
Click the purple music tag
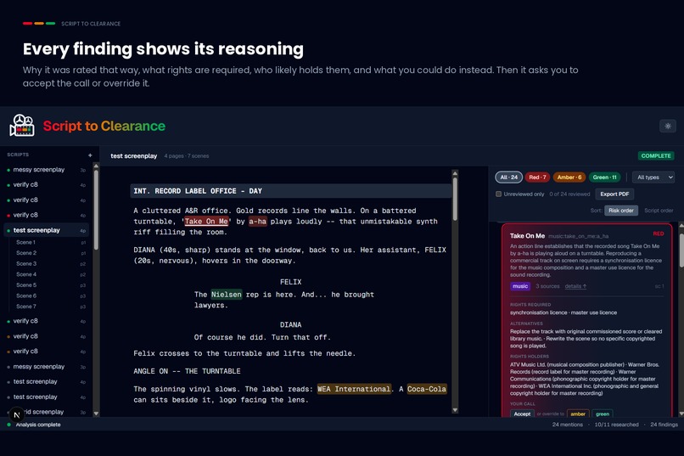[519, 286]
